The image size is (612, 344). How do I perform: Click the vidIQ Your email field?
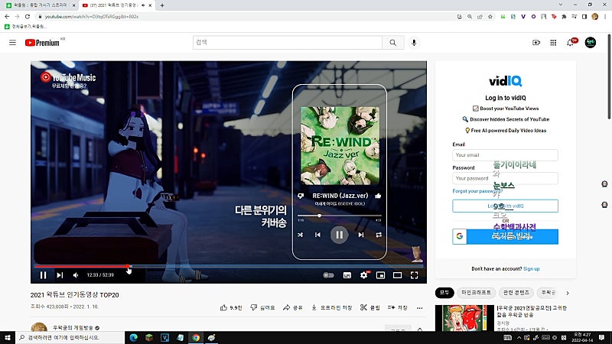pos(505,155)
